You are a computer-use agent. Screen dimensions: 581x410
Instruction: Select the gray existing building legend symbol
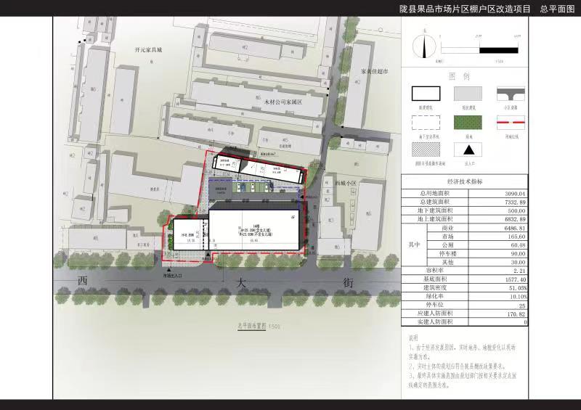pos(468,94)
